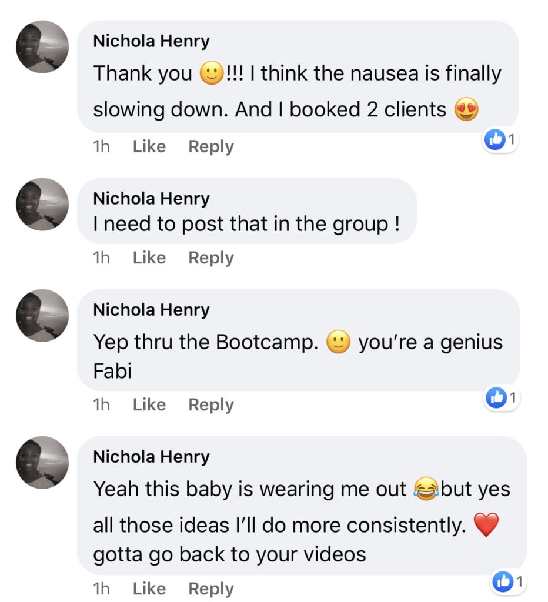Reply to the comment about booking 2 clients
The width and height of the screenshot is (548, 602).
211,146
